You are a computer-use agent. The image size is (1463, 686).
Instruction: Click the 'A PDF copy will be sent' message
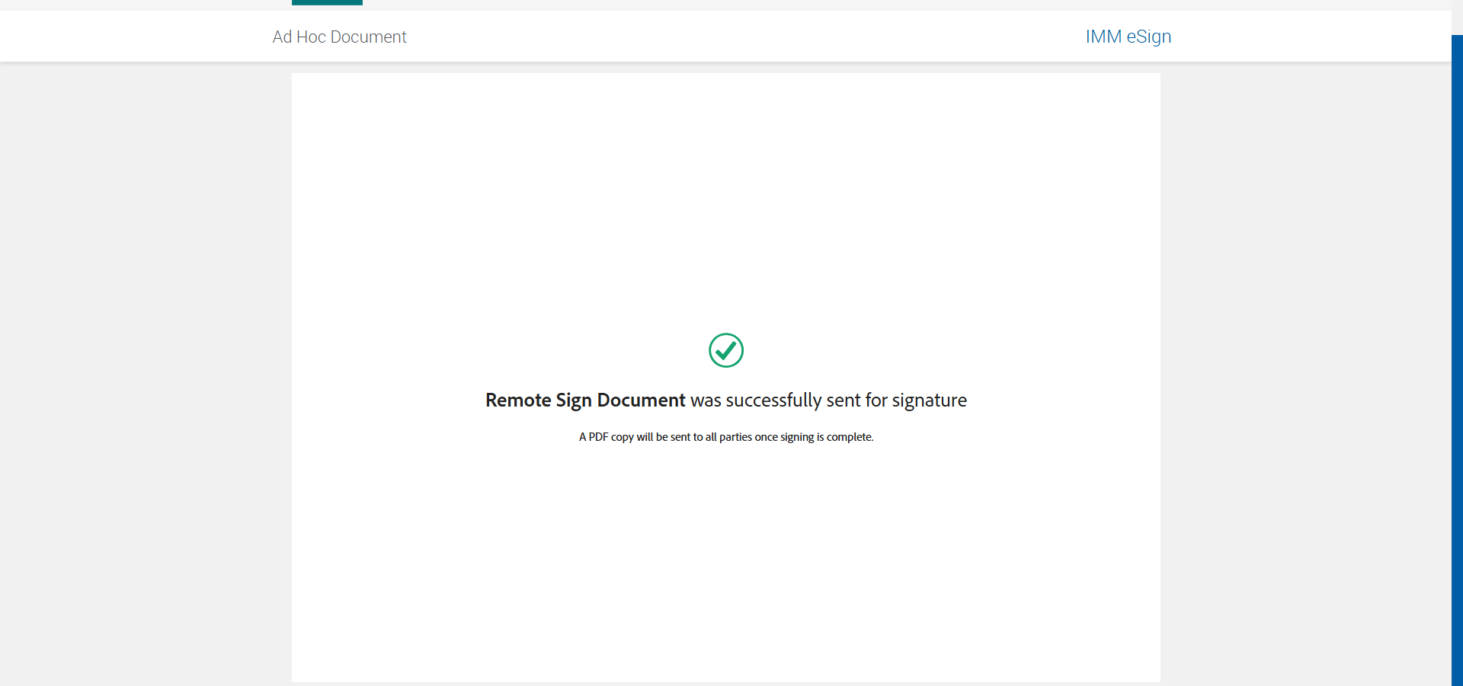click(x=725, y=437)
